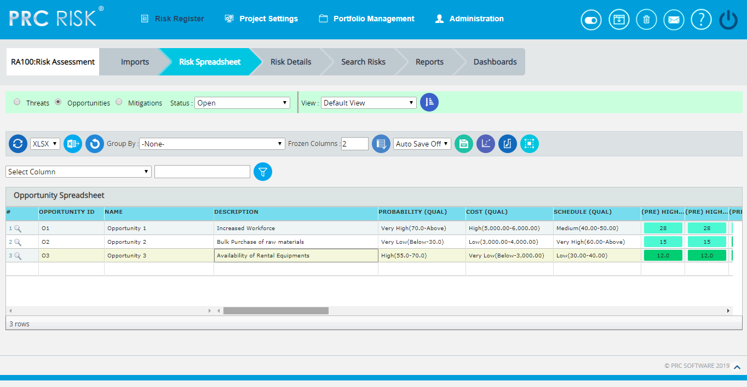
Task: Switch to the Risk Details tab
Action: click(x=291, y=62)
